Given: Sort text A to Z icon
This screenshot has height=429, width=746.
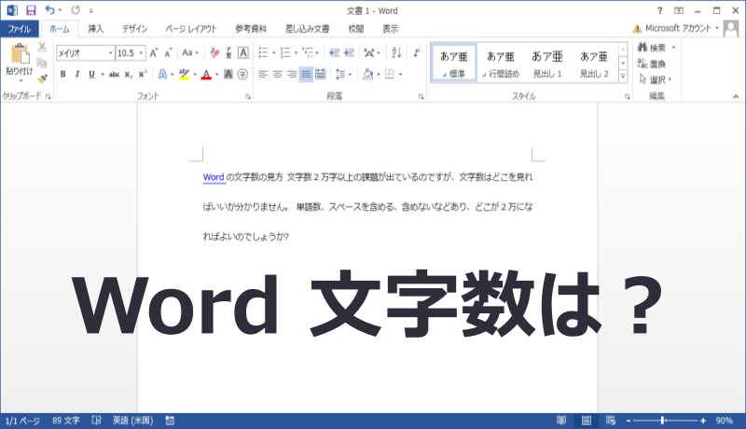Looking at the screenshot, I should 396,53.
